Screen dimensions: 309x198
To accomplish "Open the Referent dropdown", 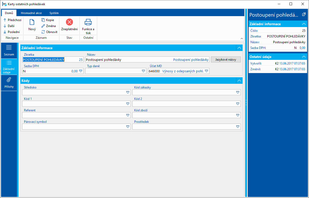I will coord(128,115).
